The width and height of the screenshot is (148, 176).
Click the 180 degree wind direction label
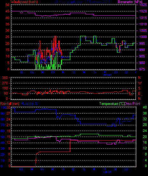5,88
